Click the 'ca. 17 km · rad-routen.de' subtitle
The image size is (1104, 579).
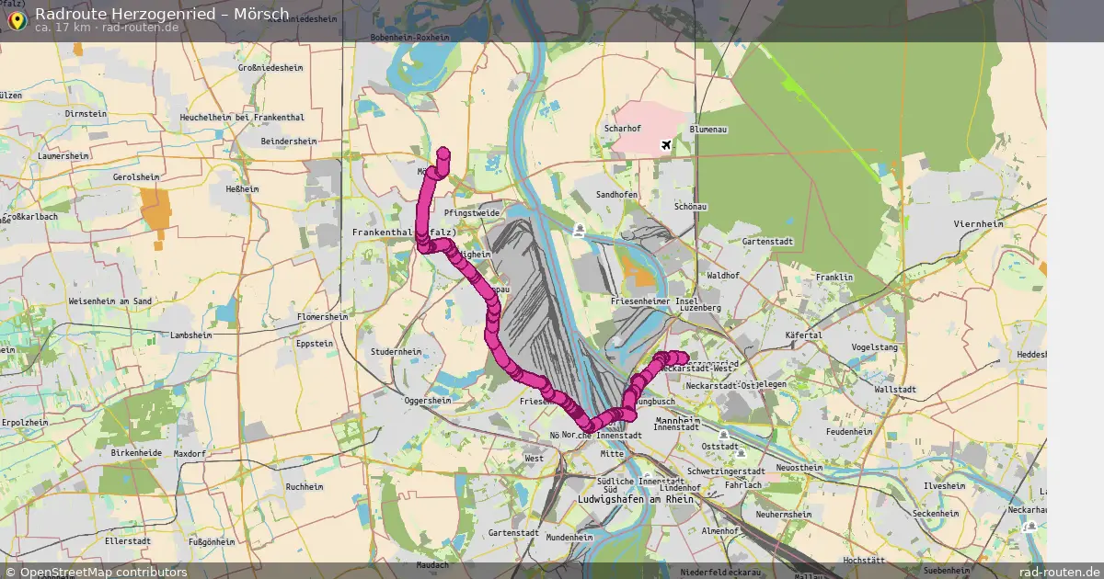pos(107,28)
